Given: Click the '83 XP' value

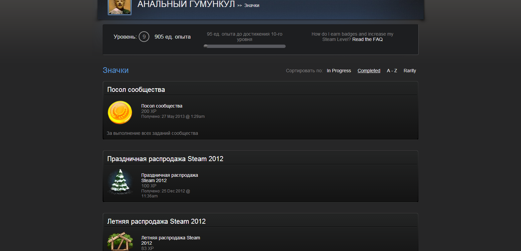Looking at the screenshot, I should coord(147,248).
